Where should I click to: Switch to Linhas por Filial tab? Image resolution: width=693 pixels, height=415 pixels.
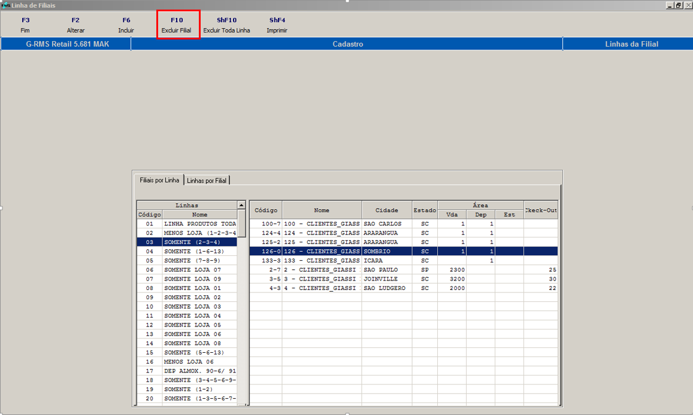207,181
